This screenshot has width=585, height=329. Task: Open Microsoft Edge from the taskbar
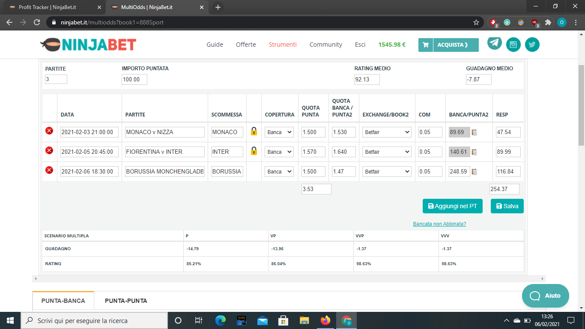(221, 320)
